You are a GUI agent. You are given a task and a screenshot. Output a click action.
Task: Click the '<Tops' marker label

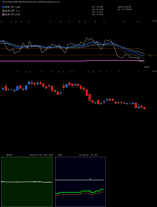click(154, 21)
